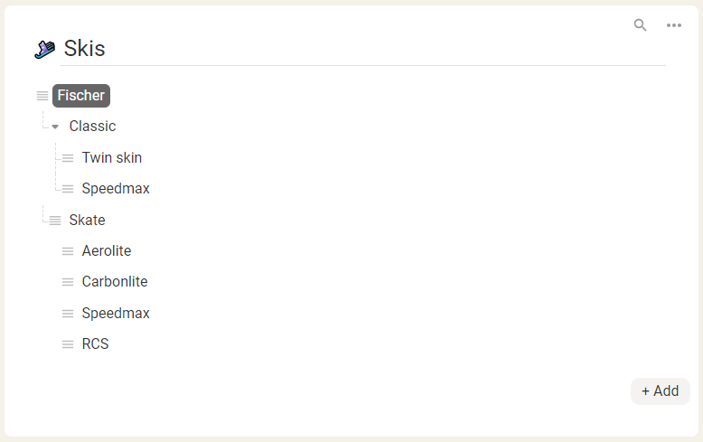Screen dimensions: 703x442
Task: Click the handle beside Speedmax under Classic
Action: click(68, 189)
